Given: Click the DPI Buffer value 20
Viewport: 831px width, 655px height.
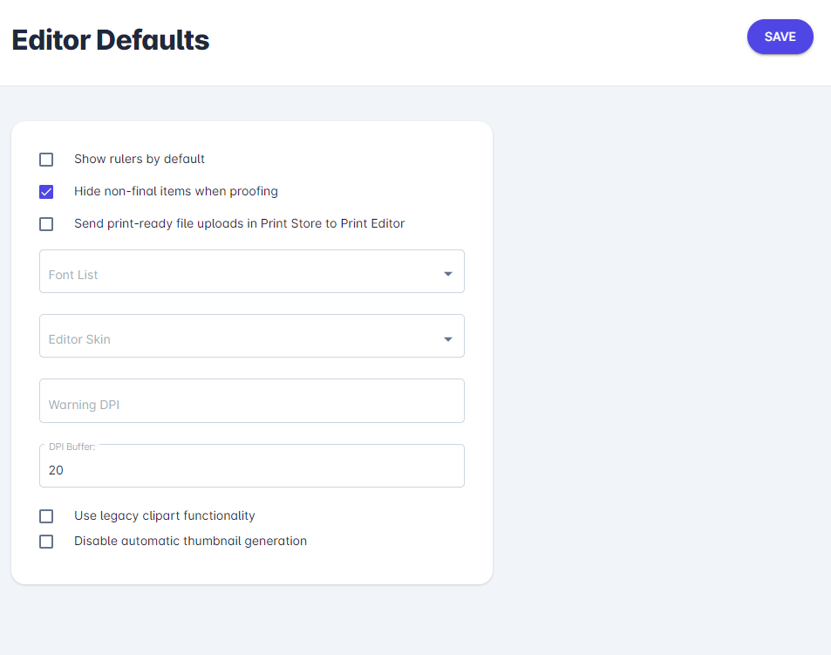Looking at the screenshot, I should [56, 470].
